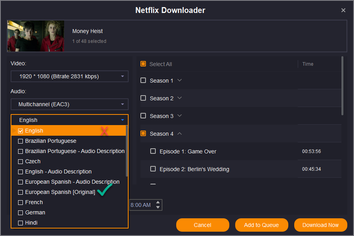Image resolution: width=354 pixels, height=236 pixels.
Task: Expand Season 1 episode list chevron
Action: pyautogui.click(x=179, y=80)
